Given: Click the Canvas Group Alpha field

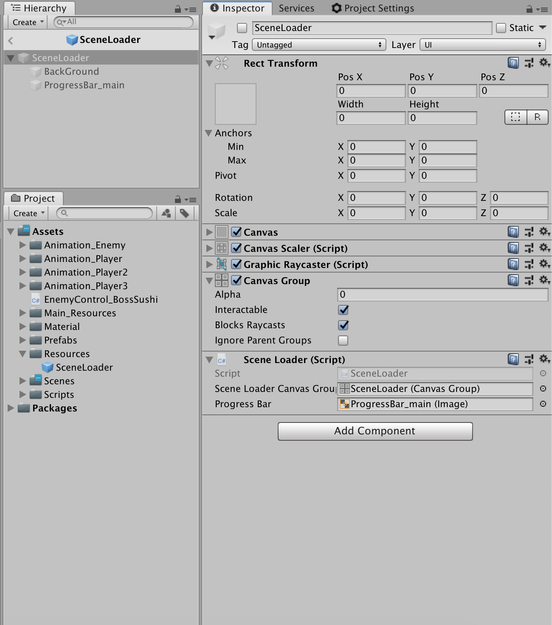Looking at the screenshot, I should pos(442,294).
